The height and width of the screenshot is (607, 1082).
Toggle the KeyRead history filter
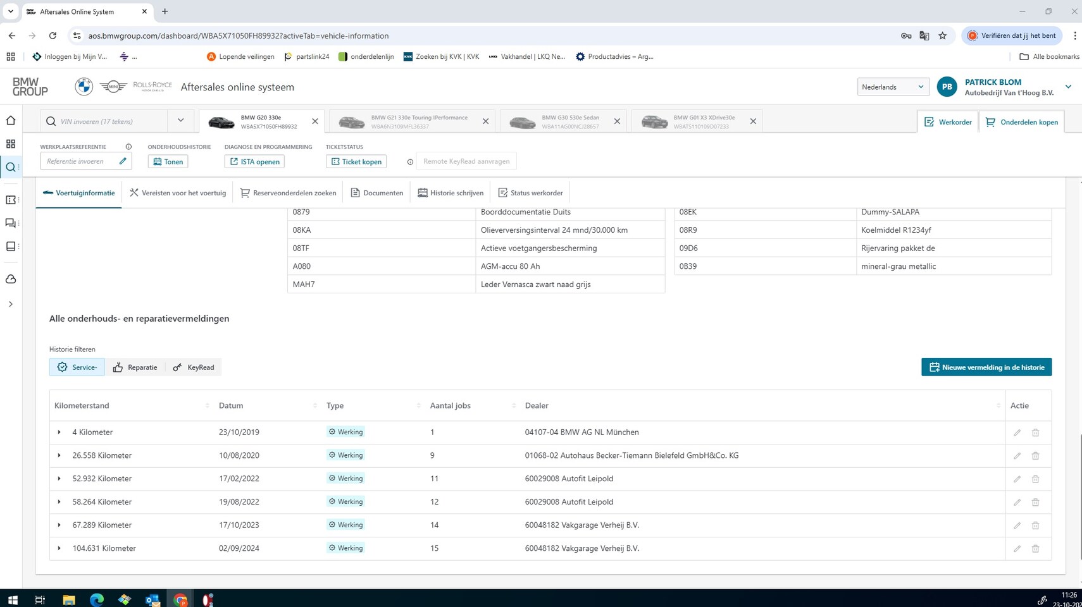click(194, 367)
